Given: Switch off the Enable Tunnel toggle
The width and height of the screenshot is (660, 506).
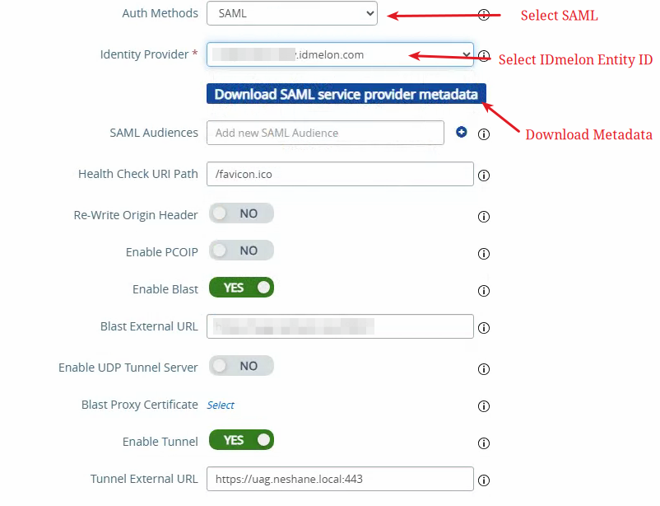Looking at the screenshot, I should pos(242,440).
